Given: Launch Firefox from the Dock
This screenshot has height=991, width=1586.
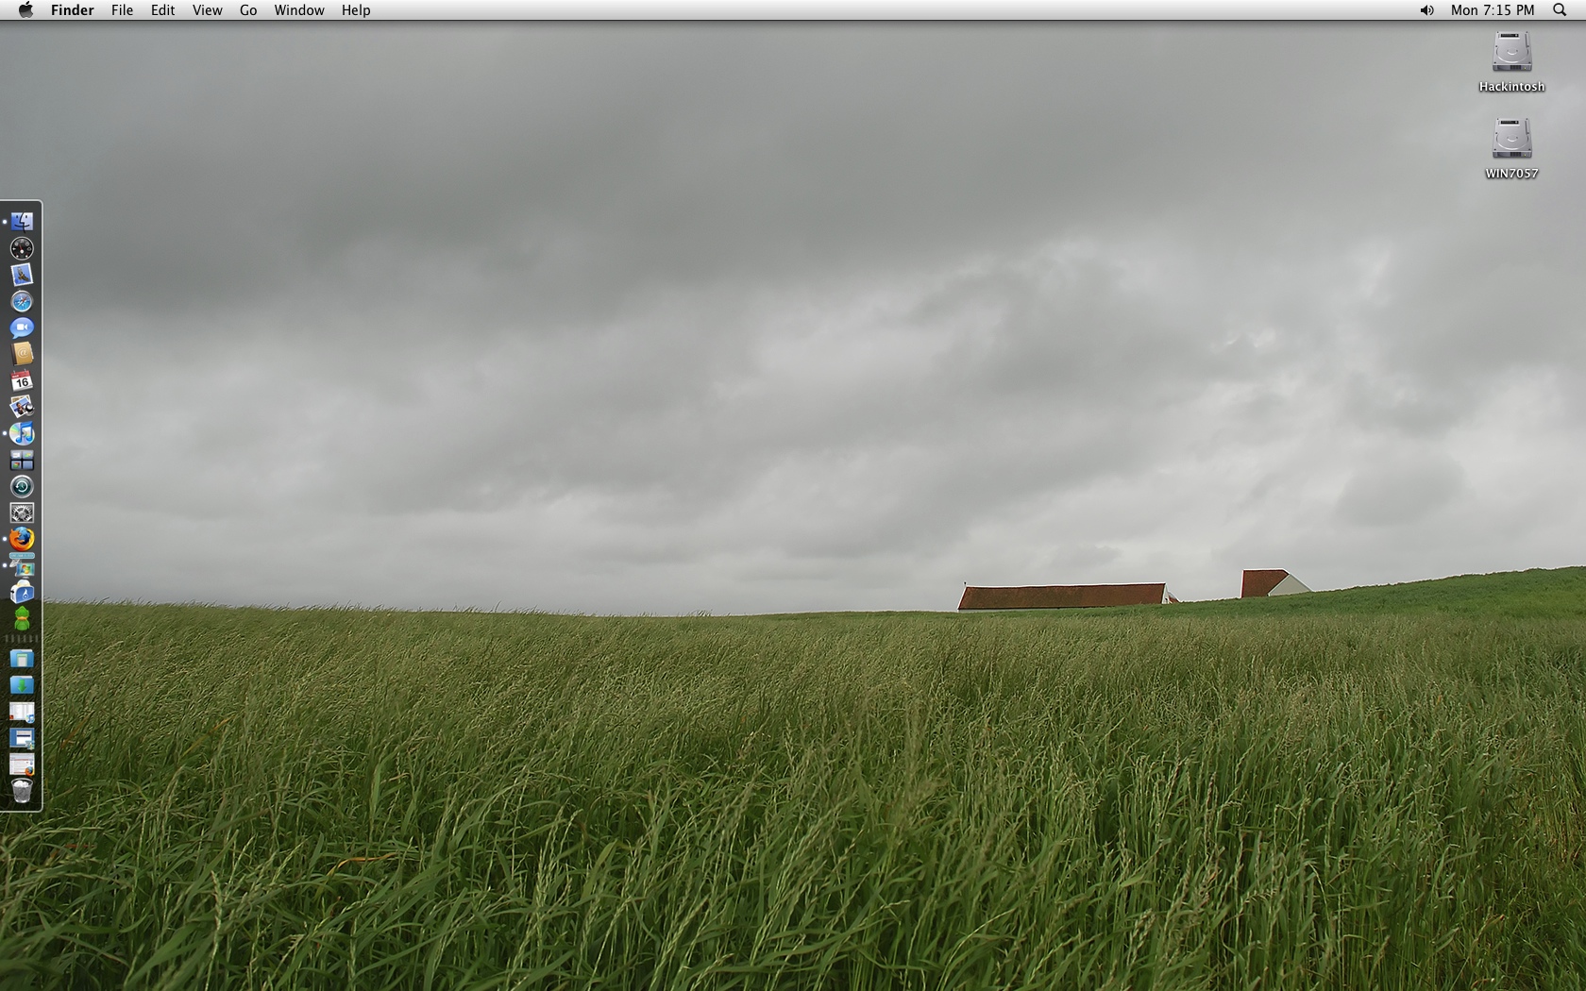Looking at the screenshot, I should click(22, 539).
